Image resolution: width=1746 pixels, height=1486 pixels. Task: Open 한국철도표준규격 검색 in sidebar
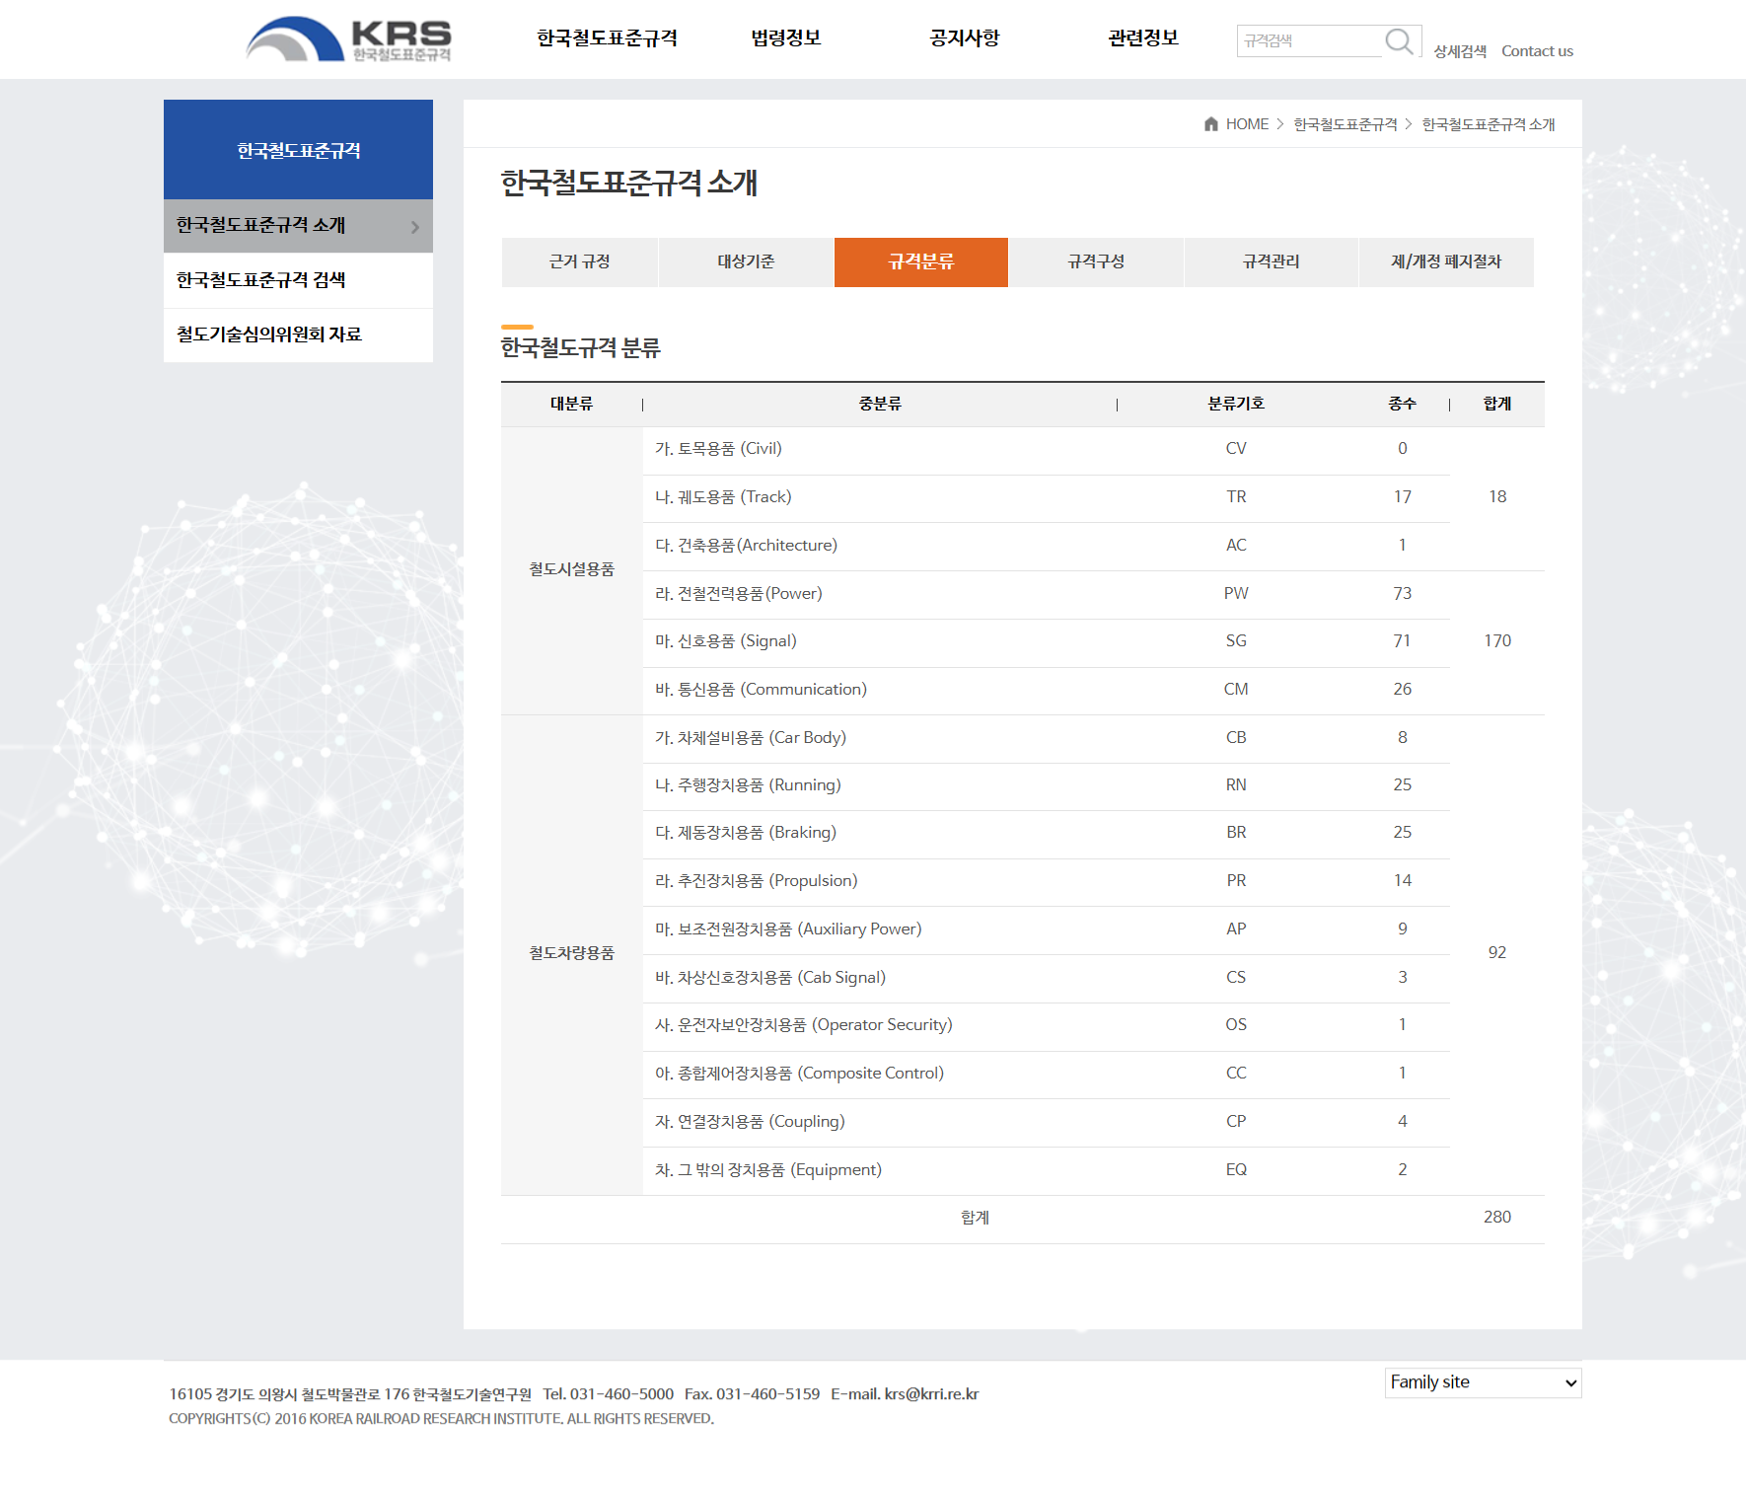point(261,280)
